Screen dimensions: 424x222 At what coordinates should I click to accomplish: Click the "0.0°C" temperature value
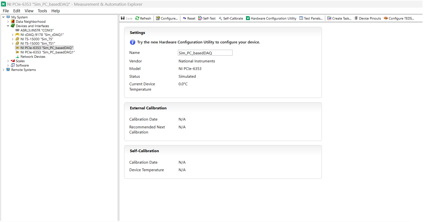pyautogui.click(x=183, y=84)
